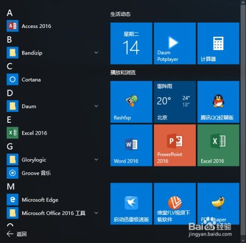Expand the Bandizip folder chevron
Image resolution: width=246 pixels, height=243 pixels.
[x=96, y=53]
